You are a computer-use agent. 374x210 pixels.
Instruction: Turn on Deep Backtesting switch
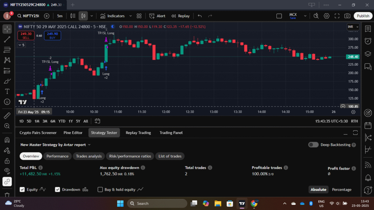click(313, 145)
